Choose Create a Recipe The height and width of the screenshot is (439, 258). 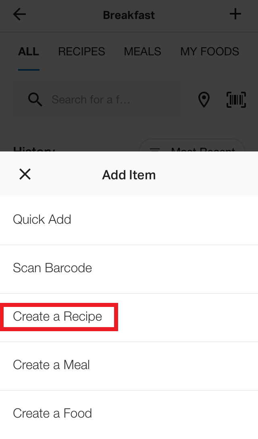129,317
